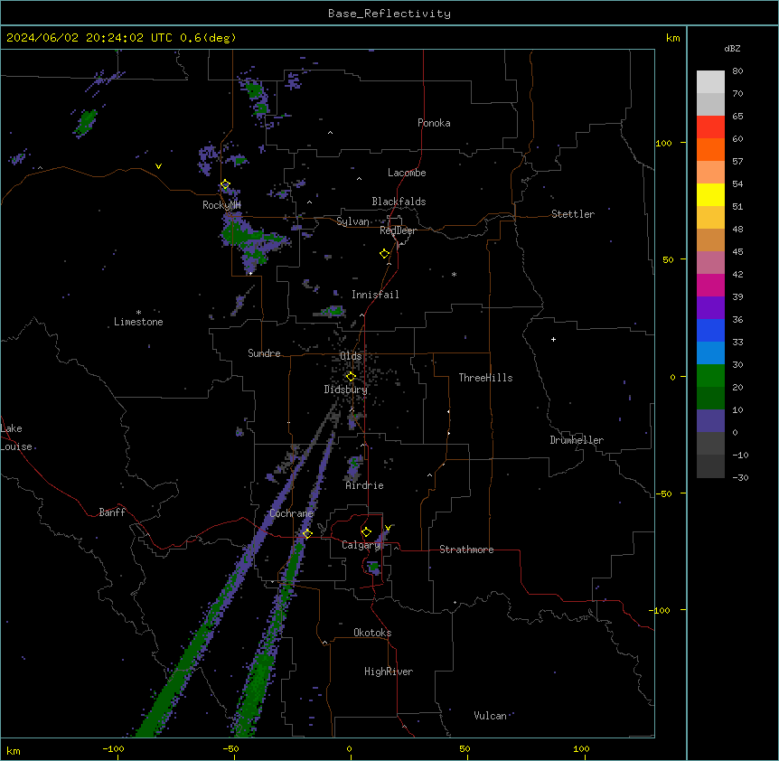The image size is (779, 761).
Task: Select the Airdrie city label
Action: (365, 485)
